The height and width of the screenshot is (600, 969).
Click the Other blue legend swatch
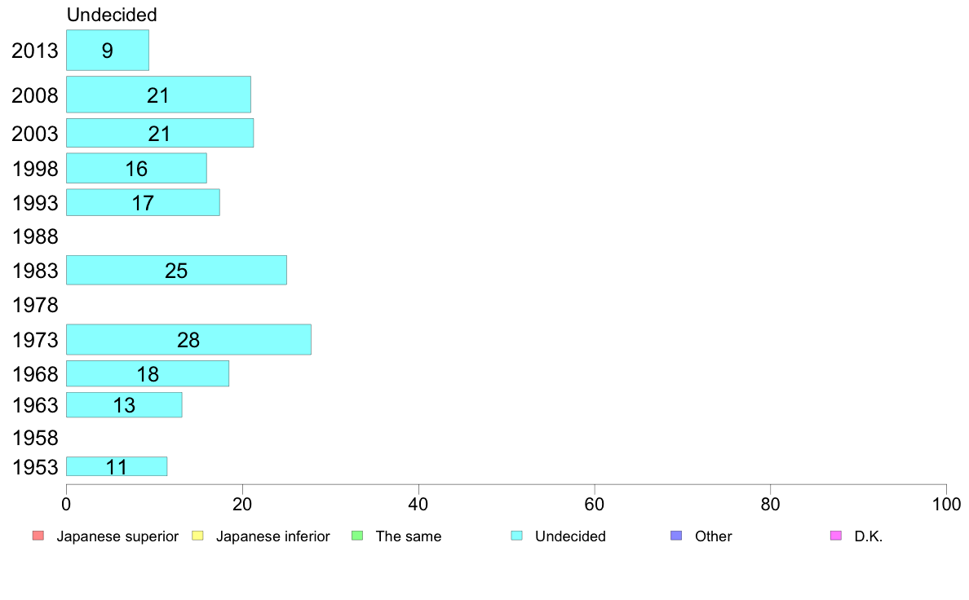pos(677,536)
